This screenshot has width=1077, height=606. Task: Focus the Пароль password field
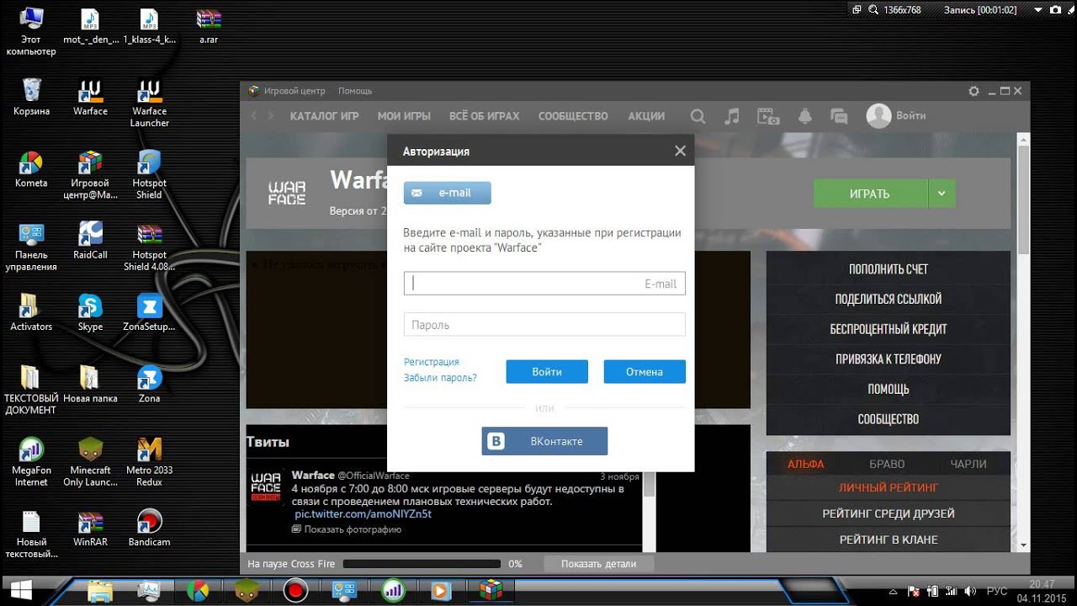coord(544,325)
